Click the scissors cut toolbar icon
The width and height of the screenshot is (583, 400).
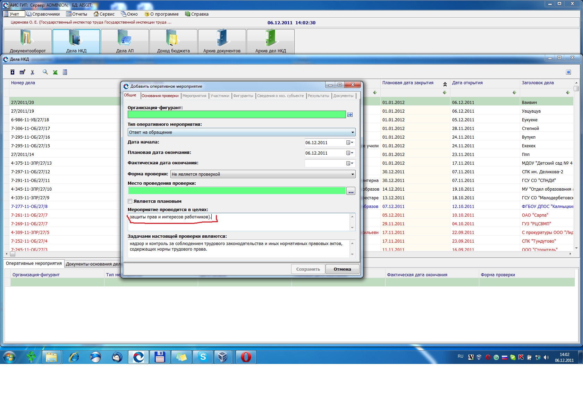point(33,72)
